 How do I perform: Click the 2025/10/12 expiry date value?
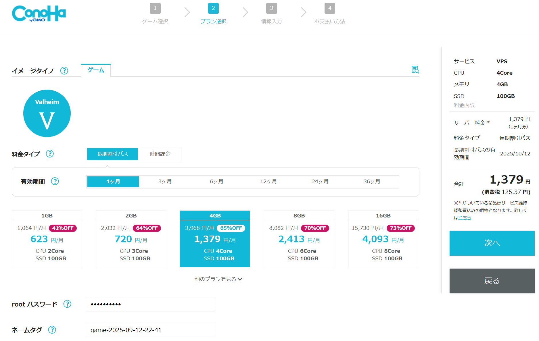515,154
